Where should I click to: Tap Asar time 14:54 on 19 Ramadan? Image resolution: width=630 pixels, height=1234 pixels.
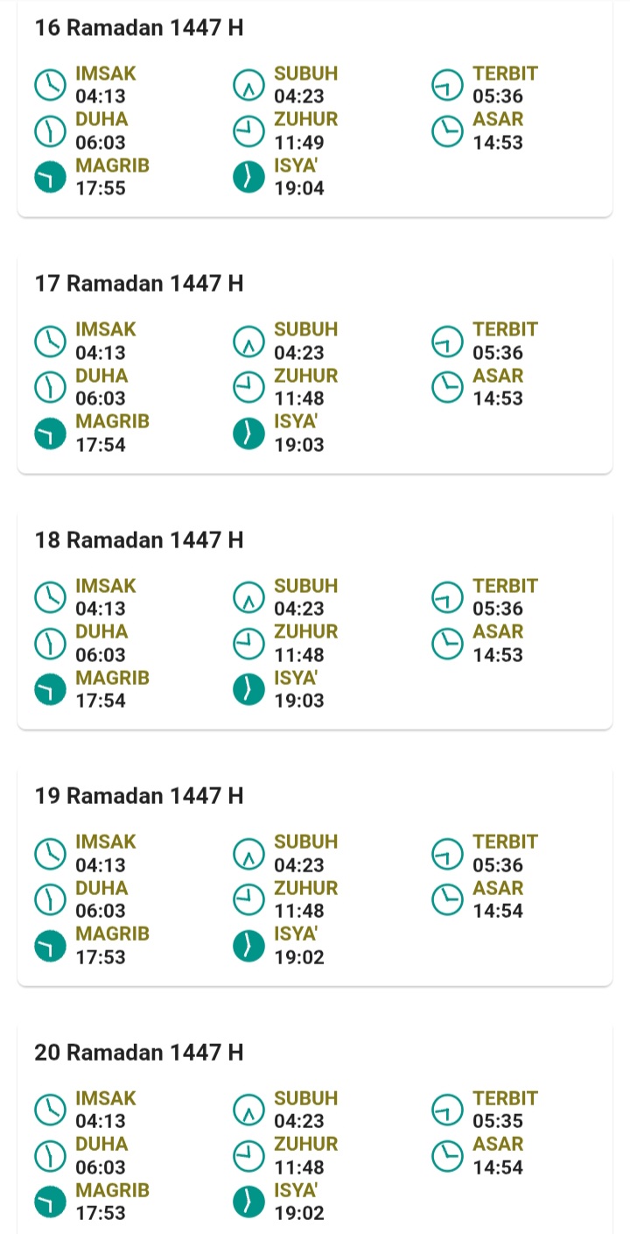click(498, 911)
